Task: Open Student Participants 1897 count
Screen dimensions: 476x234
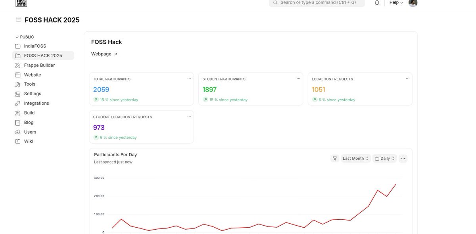Action: pos(210,90)
